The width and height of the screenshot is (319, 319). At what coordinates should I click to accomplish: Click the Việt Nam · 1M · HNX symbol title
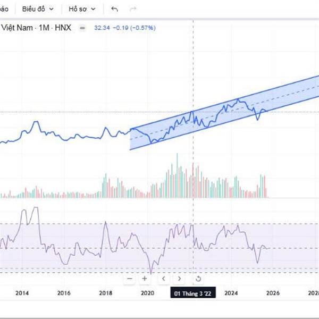click(36, 28)
